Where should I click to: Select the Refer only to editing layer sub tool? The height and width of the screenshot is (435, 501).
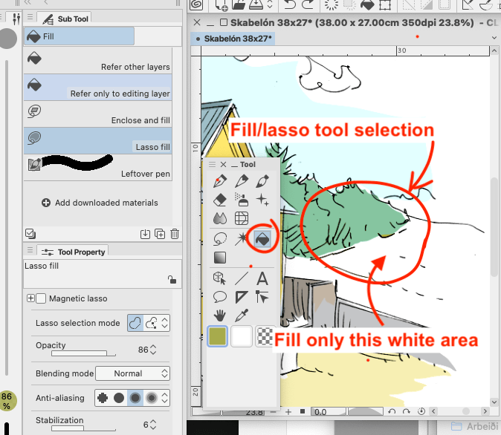click(98, 88)
